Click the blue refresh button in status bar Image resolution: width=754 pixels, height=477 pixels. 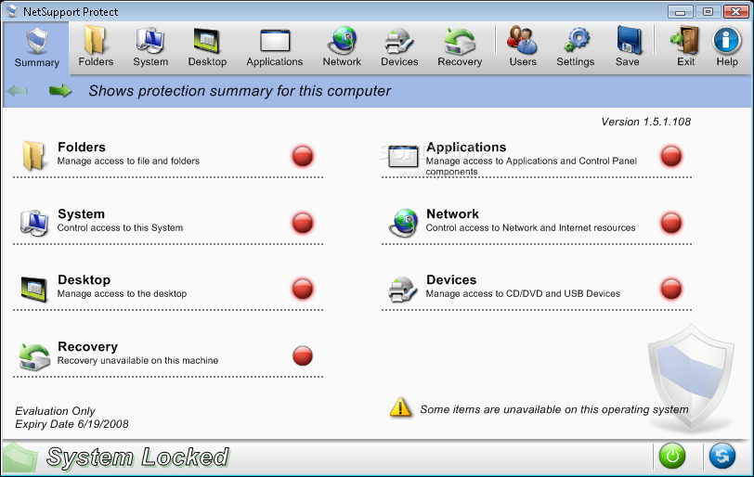point(722,456)
